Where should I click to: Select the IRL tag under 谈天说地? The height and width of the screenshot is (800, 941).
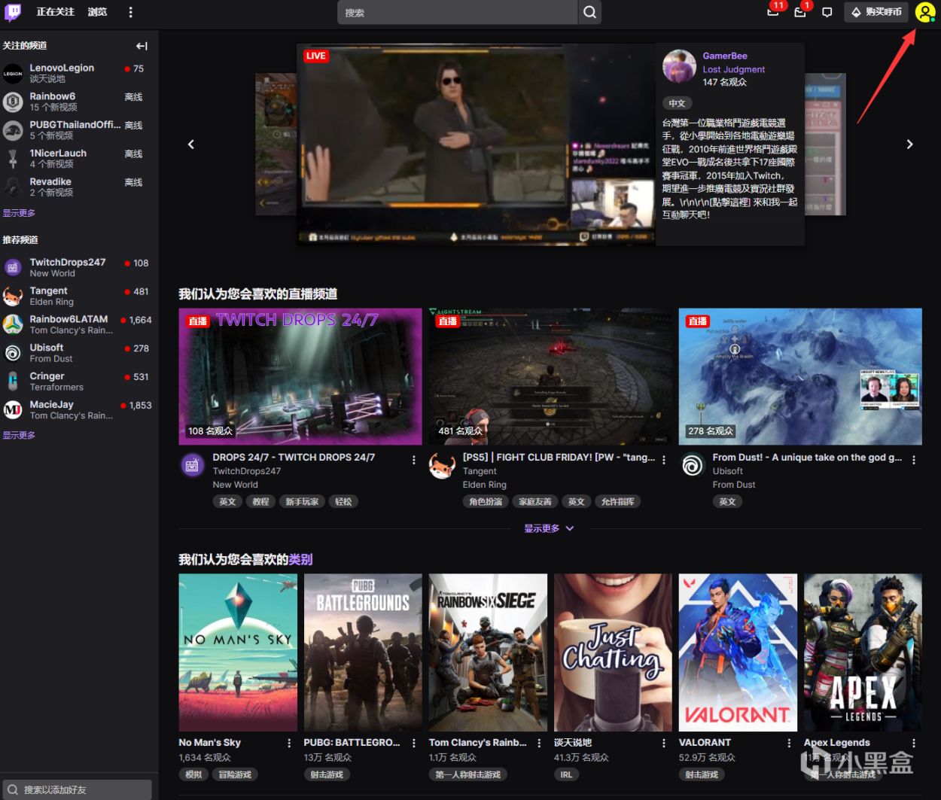(566, 774)
